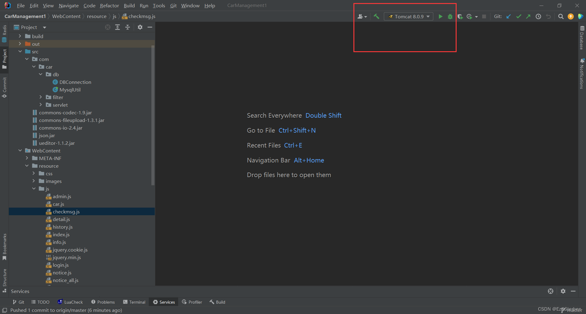
Task: Select jquery.min.js in the tree
Action: pos(67,257)
